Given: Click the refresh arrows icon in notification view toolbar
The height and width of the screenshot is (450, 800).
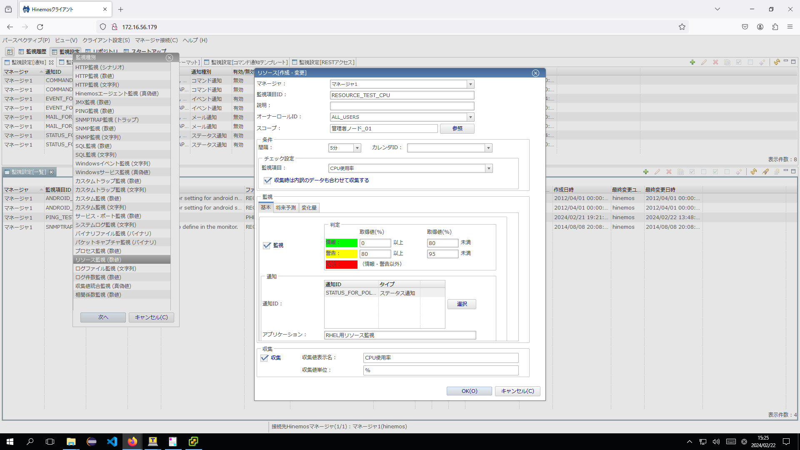Looking at the screenshot, I should (x=777, y=62).
